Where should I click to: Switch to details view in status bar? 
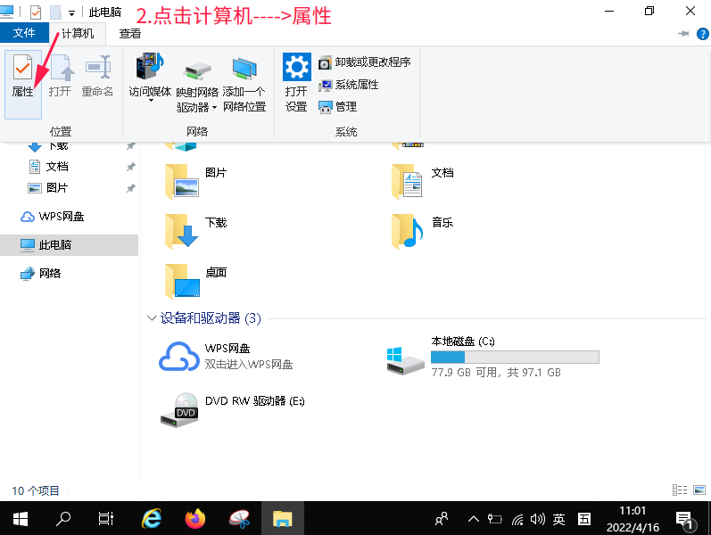pos(679,490)
